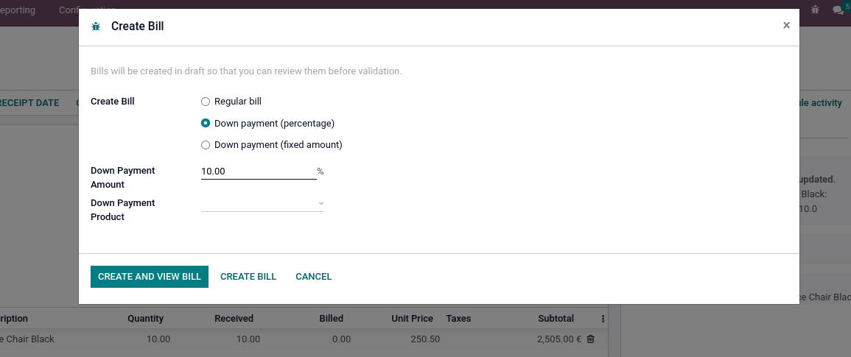Delete the order line with the trash icon
This screenshot has height=357, width=851.
point(591,339)
